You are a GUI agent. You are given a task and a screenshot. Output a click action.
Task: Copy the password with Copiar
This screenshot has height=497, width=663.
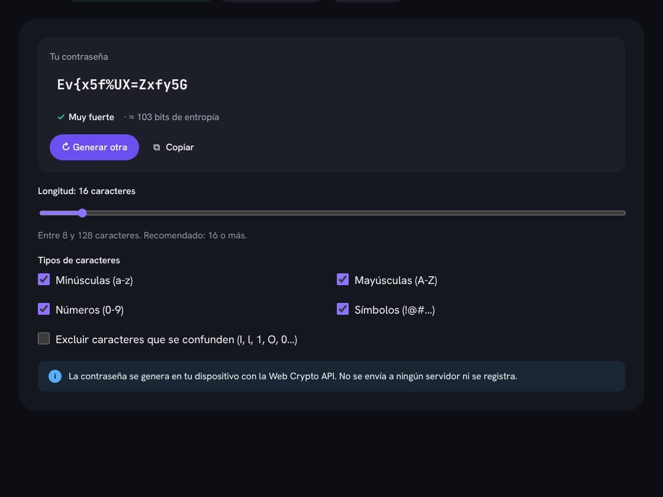point(173,147)
